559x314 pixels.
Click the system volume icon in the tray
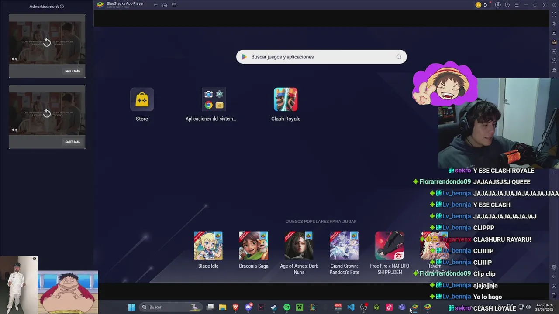(x=528, y=307)
